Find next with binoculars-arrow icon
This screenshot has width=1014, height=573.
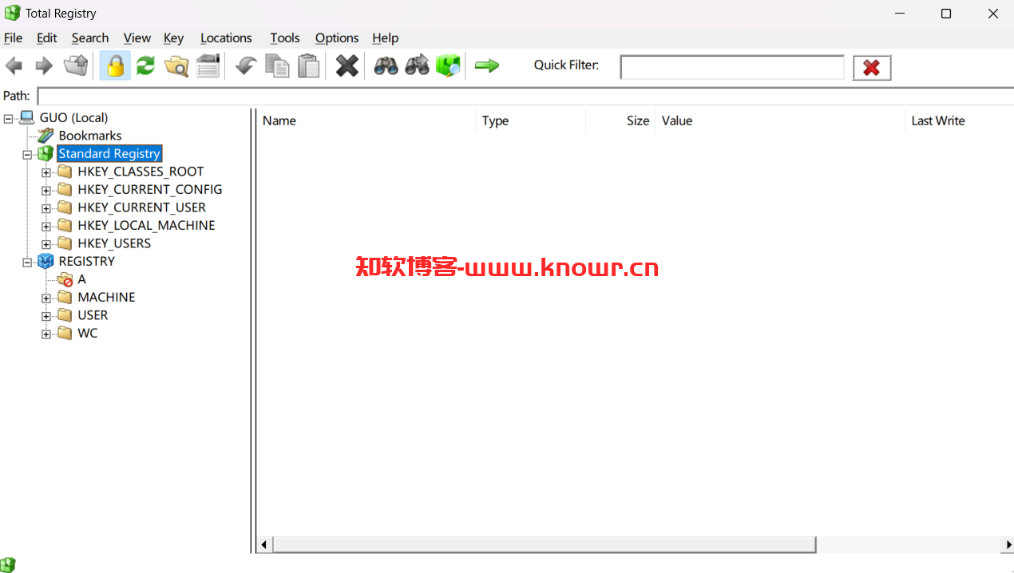tap(417, 65)
